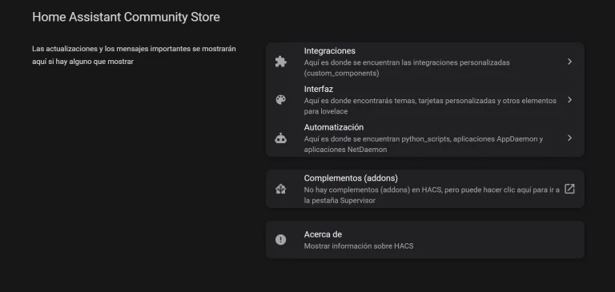Expand Automatización via its chevron arrow
Viewport: 615px width, 292px height.
pos(569,138)
